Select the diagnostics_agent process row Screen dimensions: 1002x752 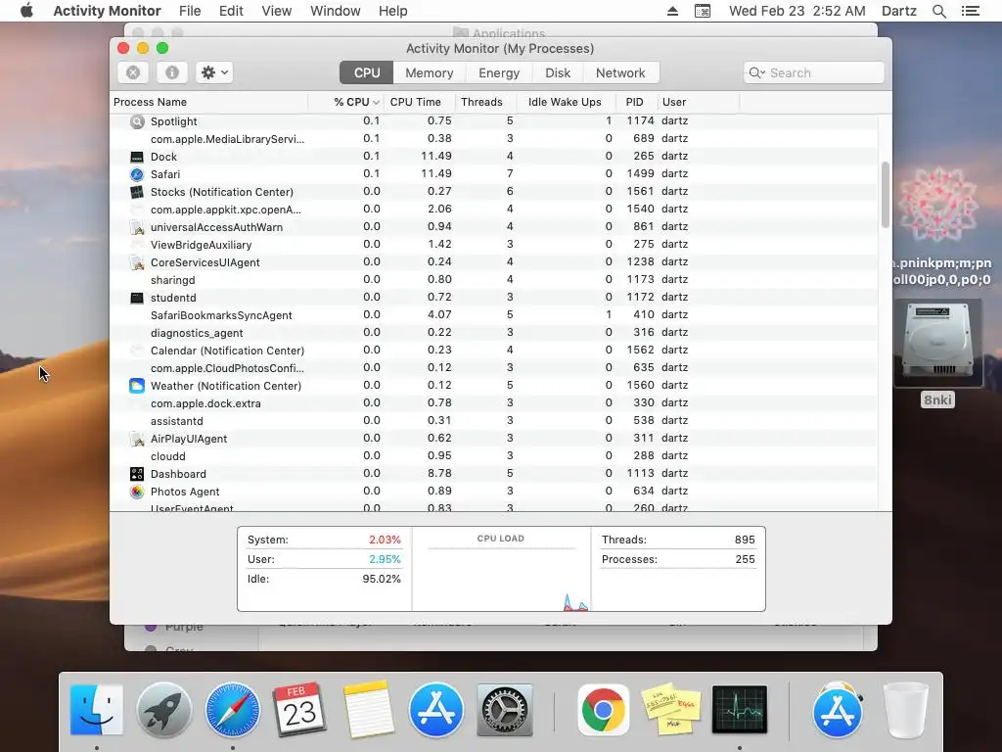[x=493, y=333]
